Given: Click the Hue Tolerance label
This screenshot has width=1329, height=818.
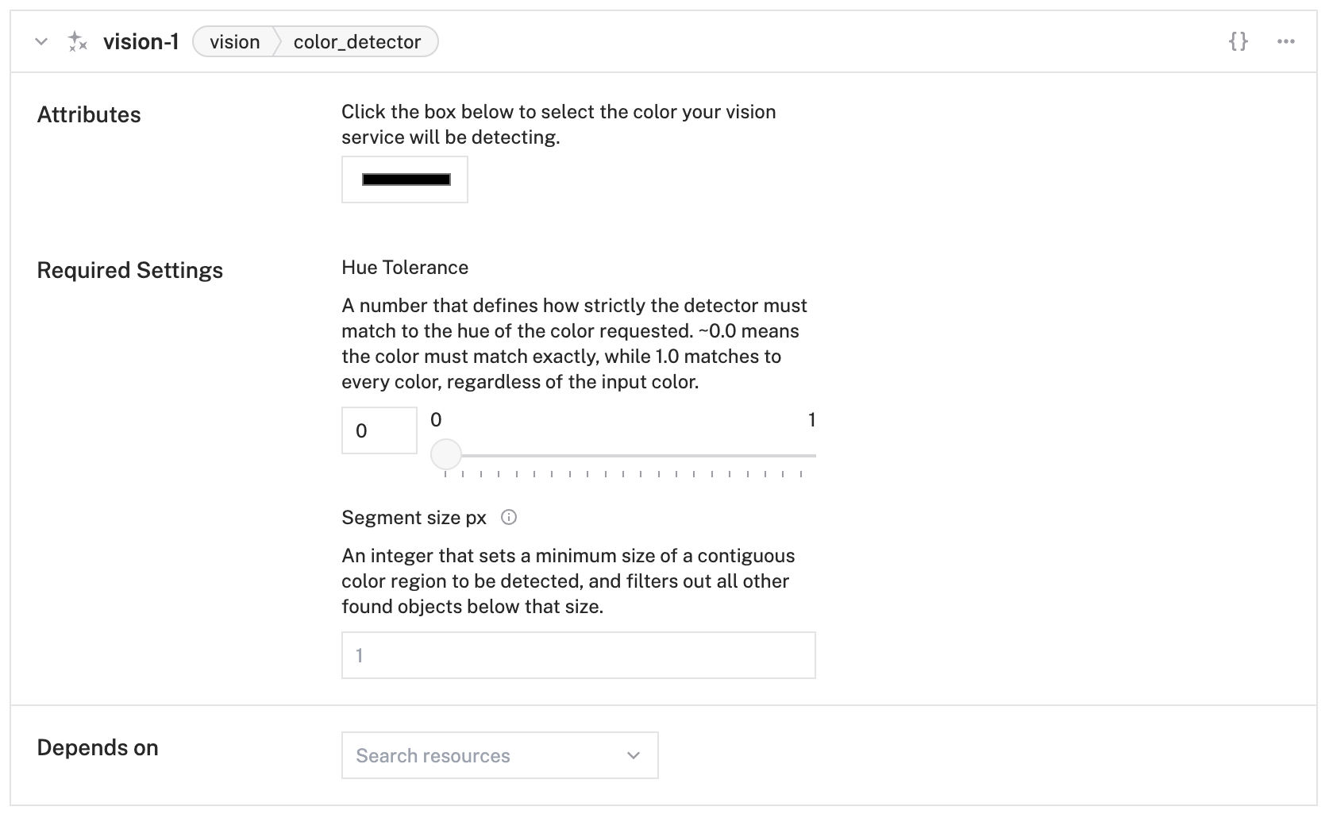Looking at the screenshot, I should tap(405, 268).
